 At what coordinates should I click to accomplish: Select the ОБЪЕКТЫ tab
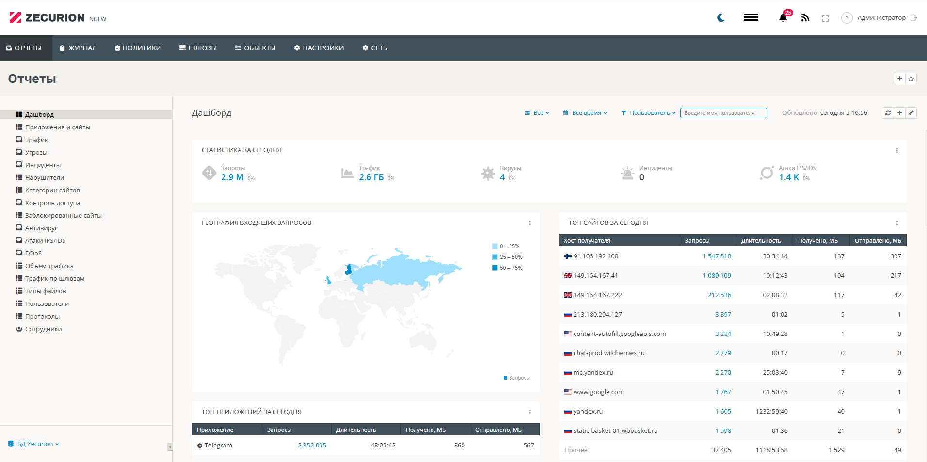click(255, 48)
